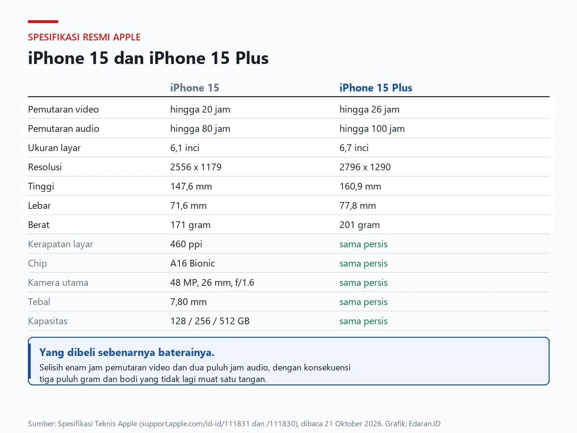Viewport: 577px width, 433px height.
Task: Select the "iPhone 15" column header
Action: pyautogui.click(x=195, y=88)
